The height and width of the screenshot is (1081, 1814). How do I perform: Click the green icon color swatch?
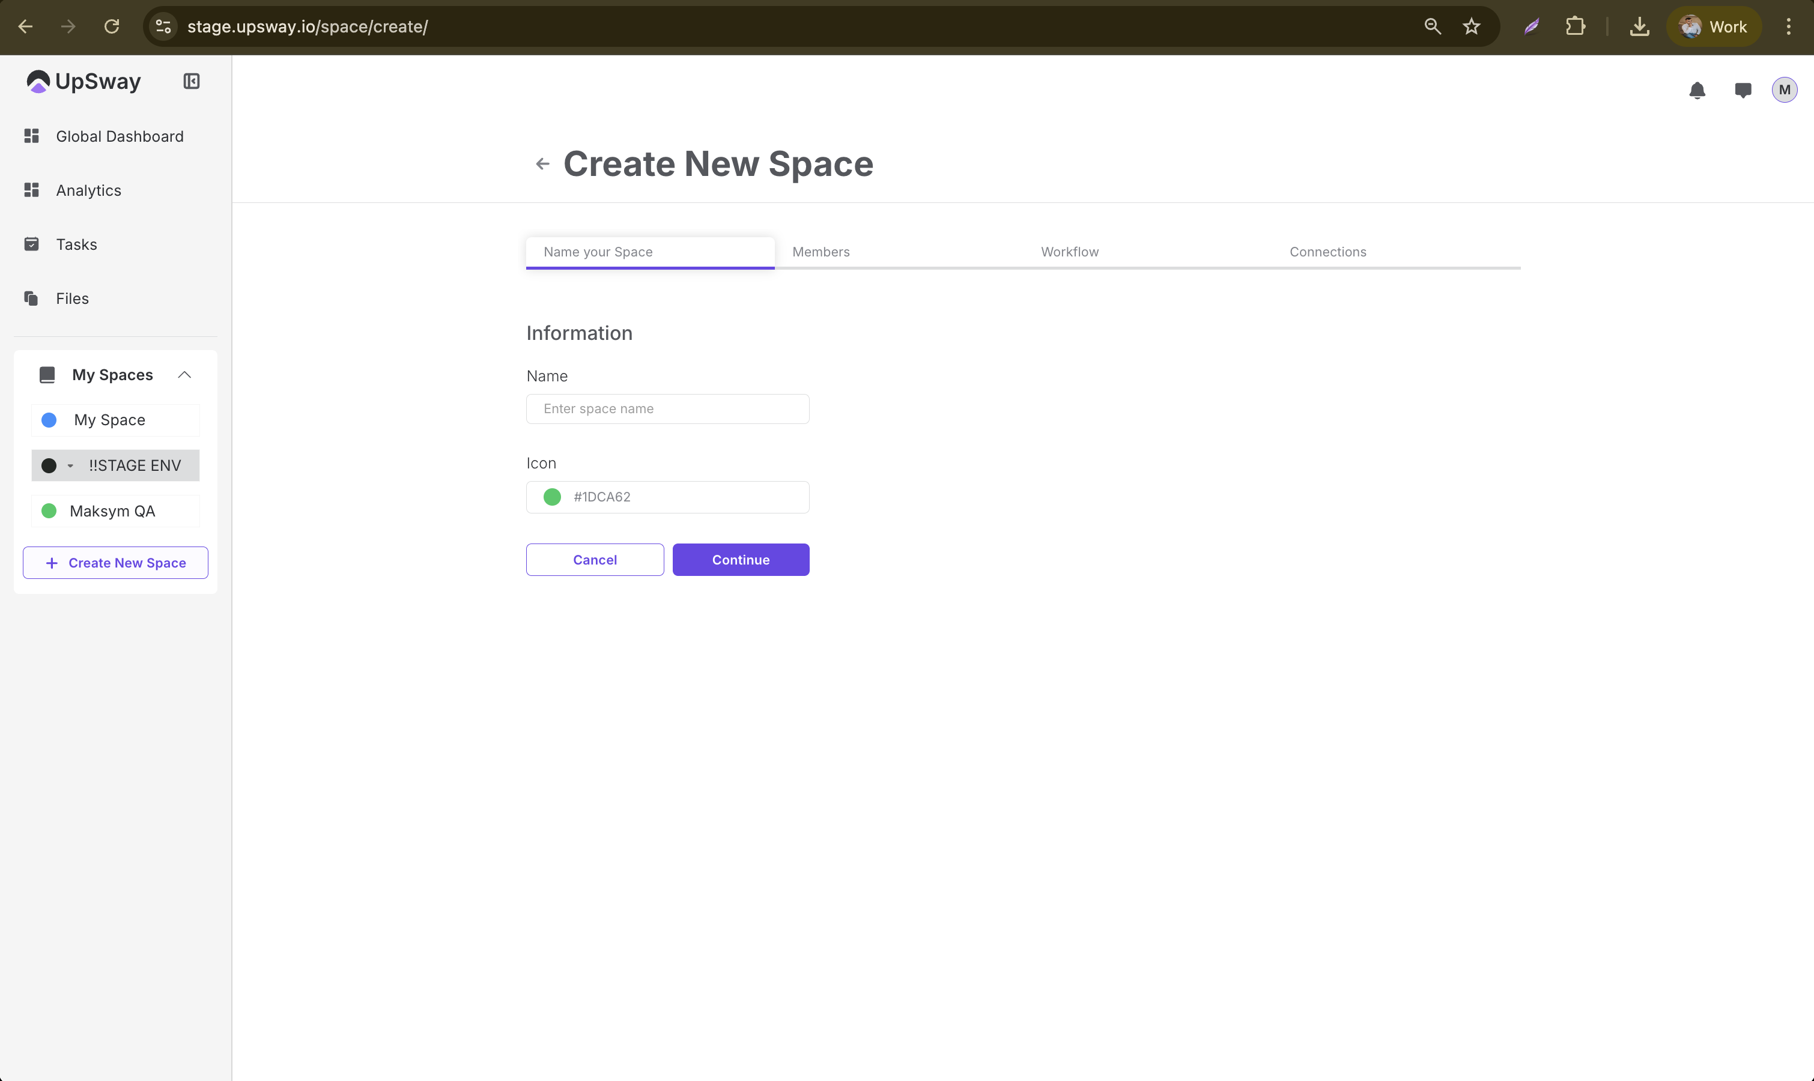click(552, 497)
